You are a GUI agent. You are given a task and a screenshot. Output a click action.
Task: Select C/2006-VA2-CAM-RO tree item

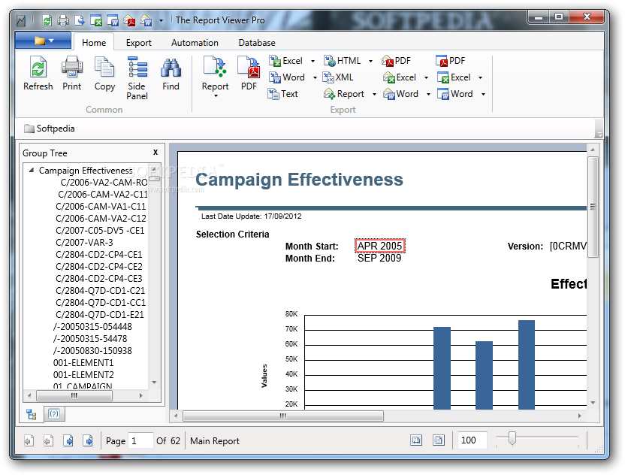tap(104, 183)
